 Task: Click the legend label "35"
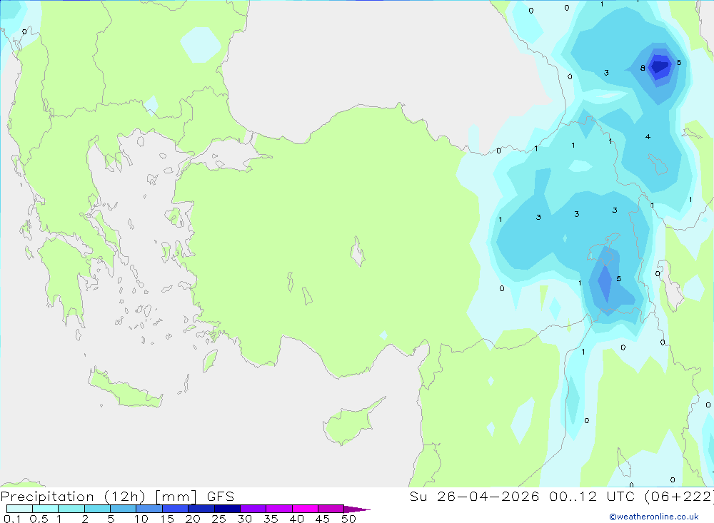coord(271,519)
